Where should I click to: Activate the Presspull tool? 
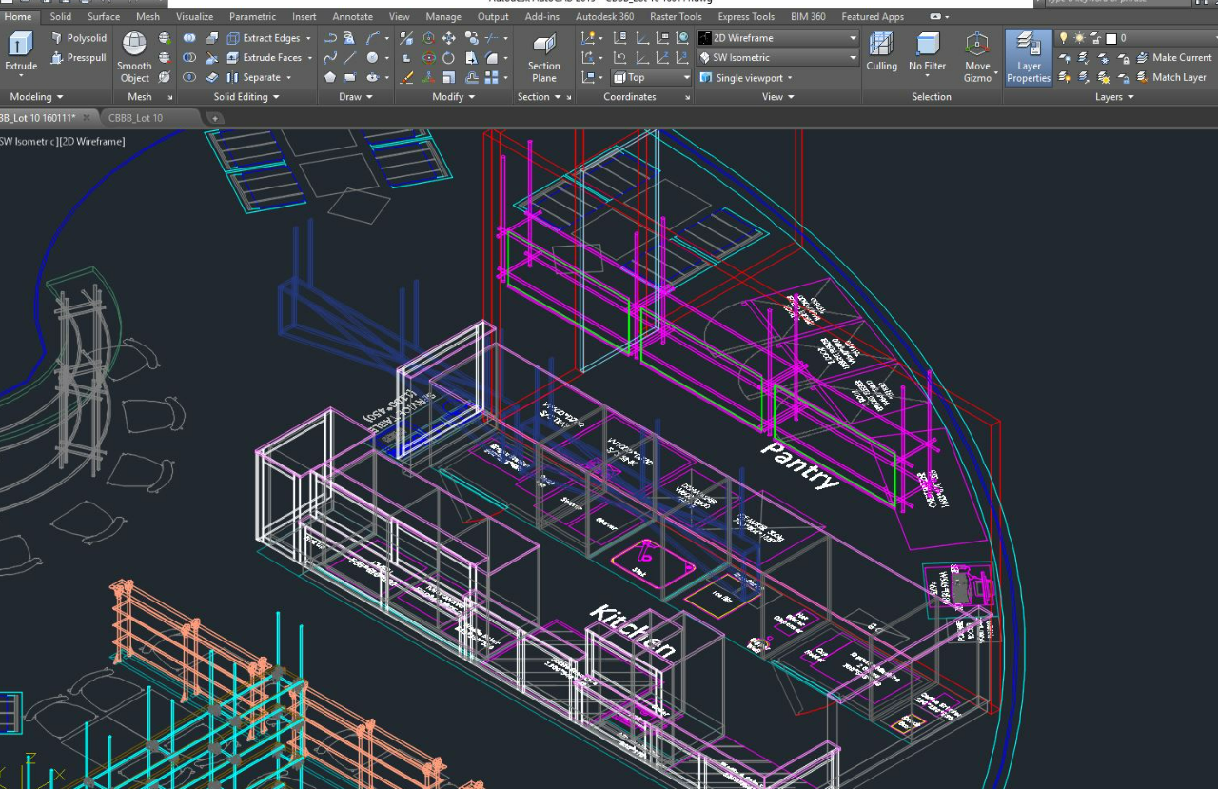[x=79, y=58]
